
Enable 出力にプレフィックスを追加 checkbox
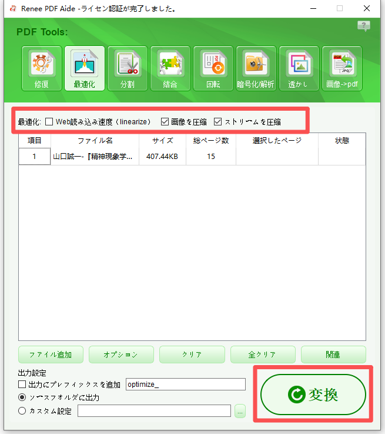click(x=22, y=384)
